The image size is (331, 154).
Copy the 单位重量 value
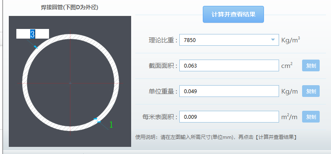pos(311,91)
